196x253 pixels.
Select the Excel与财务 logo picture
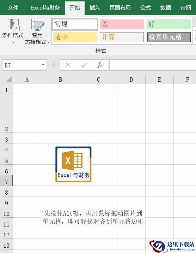click(x=73, y=164)
